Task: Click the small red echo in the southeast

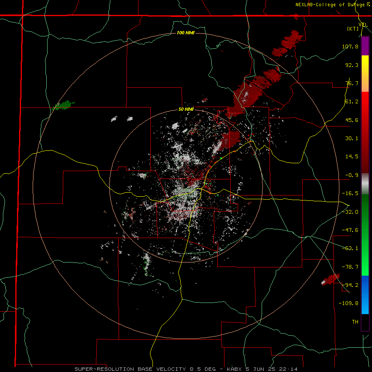Action: [331, 279]
